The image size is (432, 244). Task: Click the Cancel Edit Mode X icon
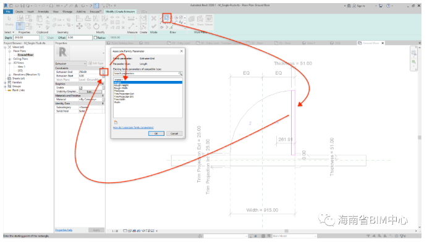point(154,19)
